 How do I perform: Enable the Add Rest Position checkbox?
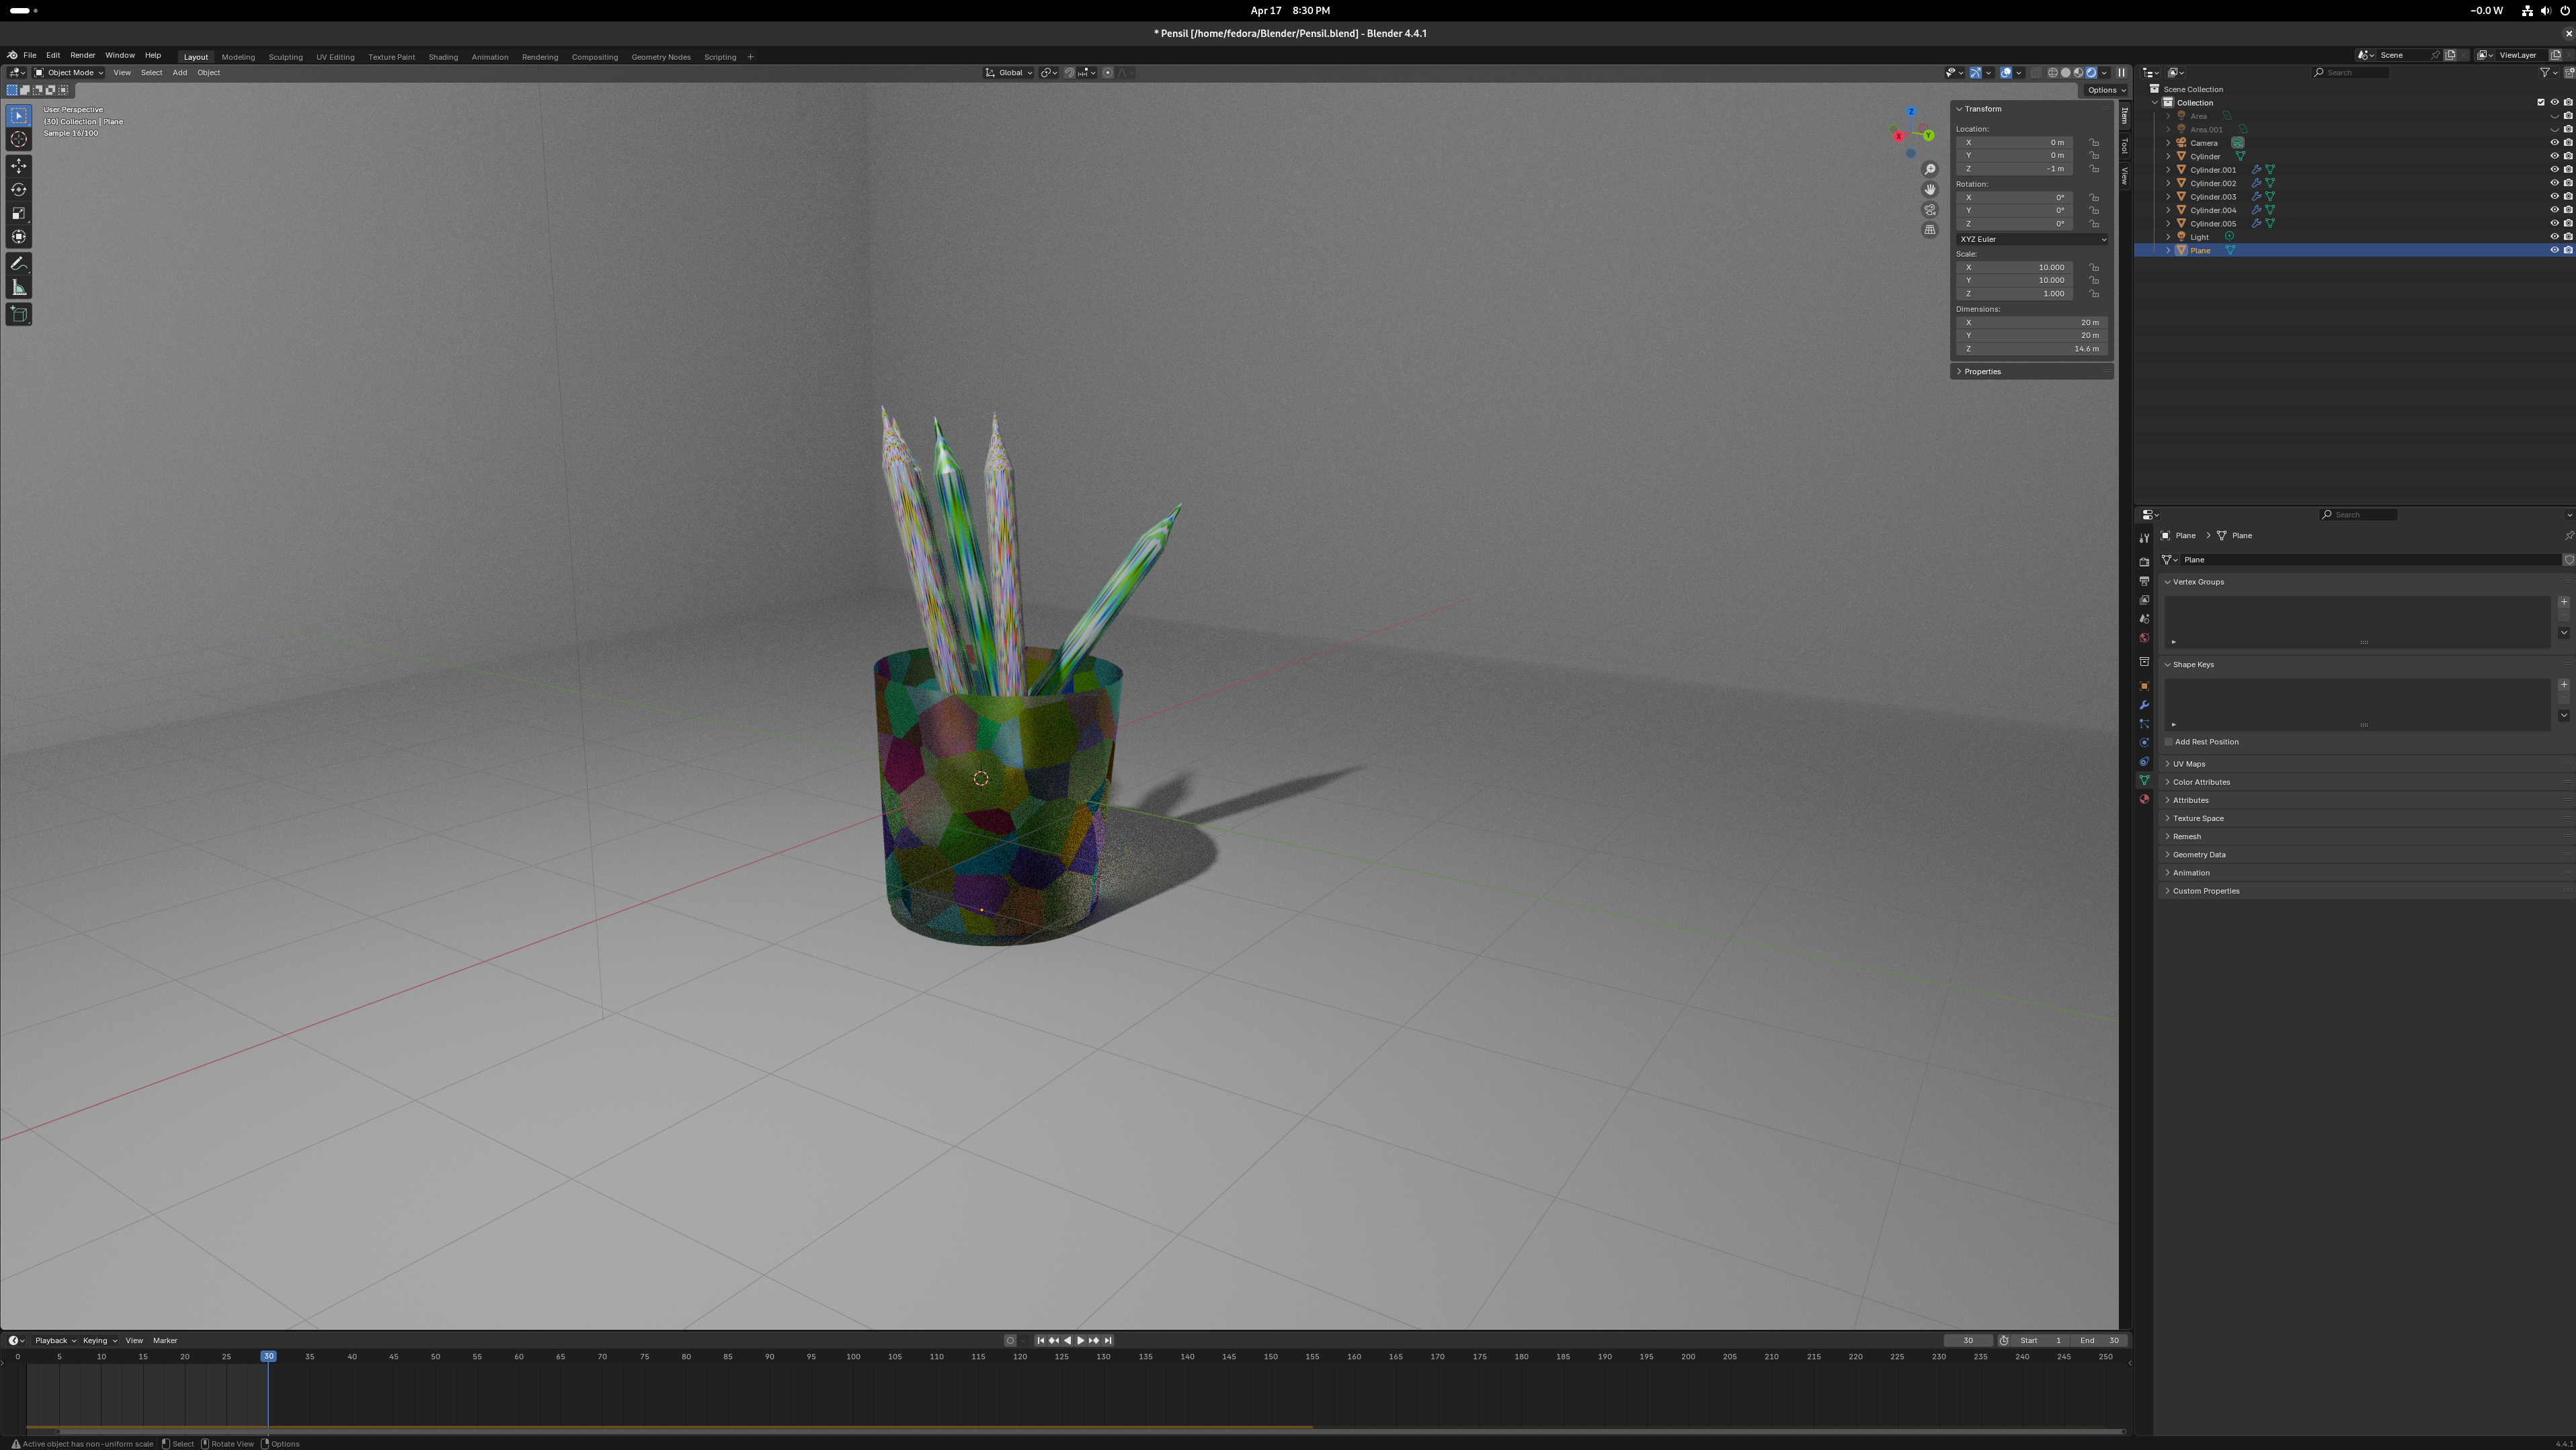(2169, 742)
